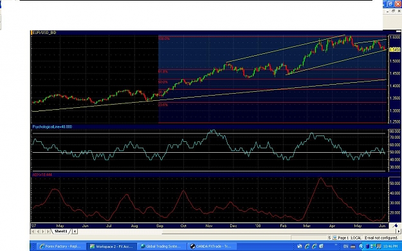Select the 23.6% Fibonacci level label
Viewport: 402px width, 251px height.
[x=163, y=105]
